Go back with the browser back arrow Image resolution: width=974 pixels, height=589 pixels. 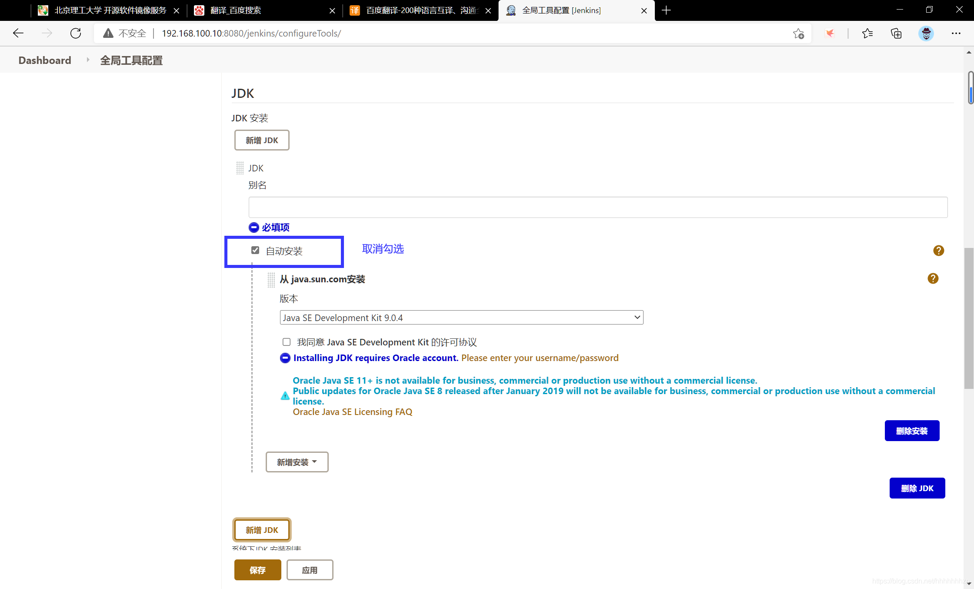click(x=18, y=33)
